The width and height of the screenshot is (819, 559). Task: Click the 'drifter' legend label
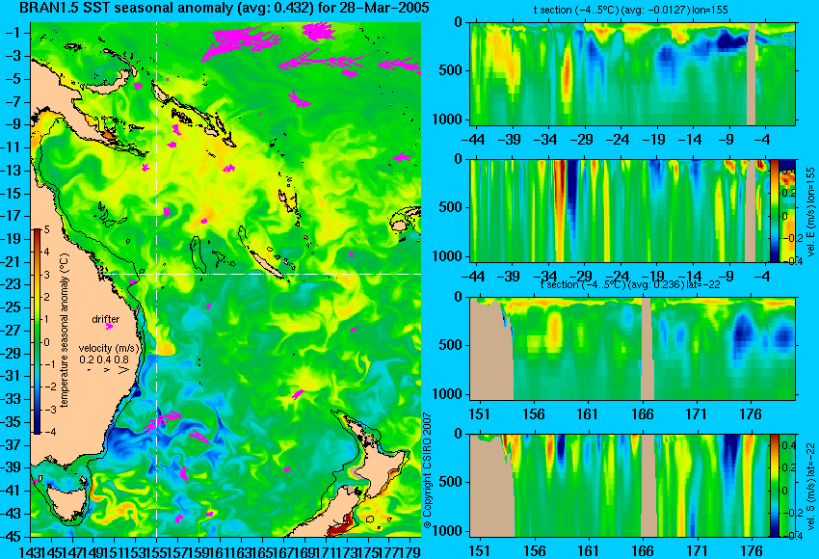tap(106, 319)
